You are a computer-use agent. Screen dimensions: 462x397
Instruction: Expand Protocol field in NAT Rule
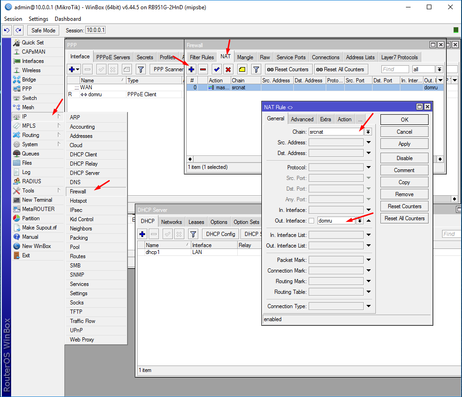(368, 167)
